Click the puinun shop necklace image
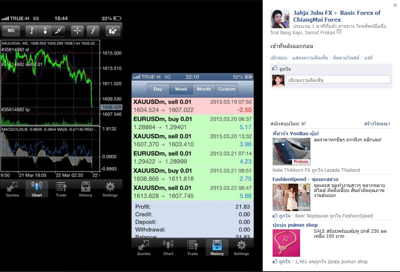The height and width of the screenshot is (272, 400). coord(286,243)
